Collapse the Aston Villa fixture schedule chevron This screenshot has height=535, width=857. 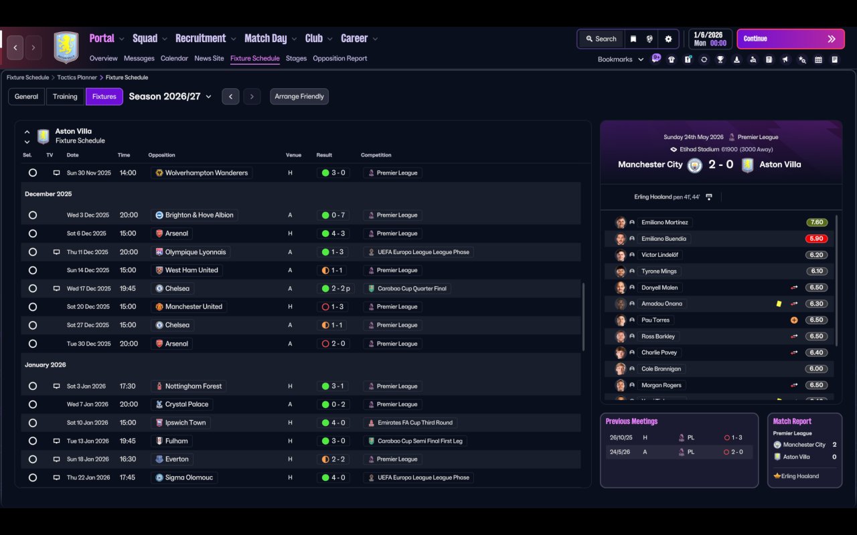tap(27, 132)
